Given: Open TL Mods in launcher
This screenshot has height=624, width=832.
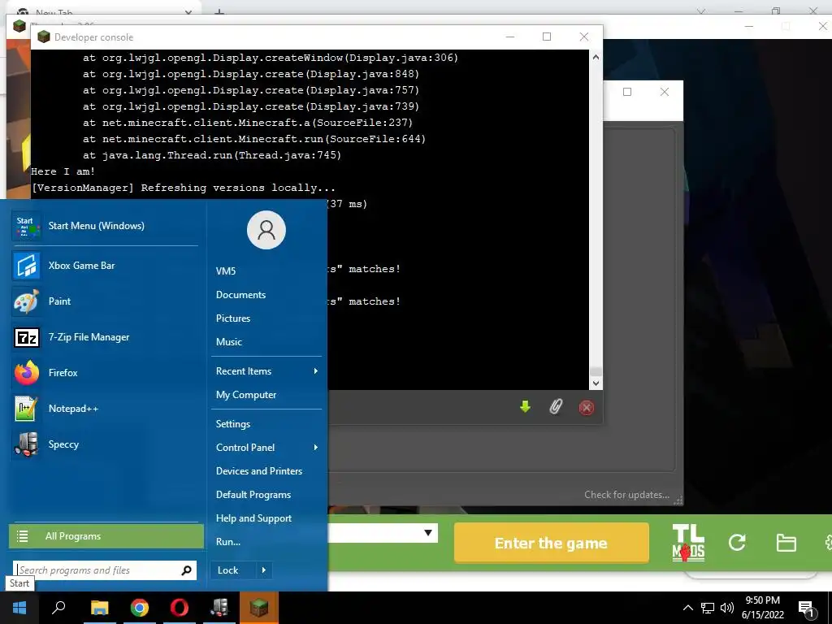Looking at the screenshot, I should click(688, 543).
